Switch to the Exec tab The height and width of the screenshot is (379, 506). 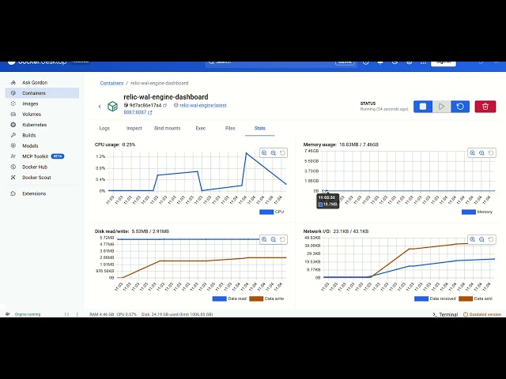coord(200,128)
